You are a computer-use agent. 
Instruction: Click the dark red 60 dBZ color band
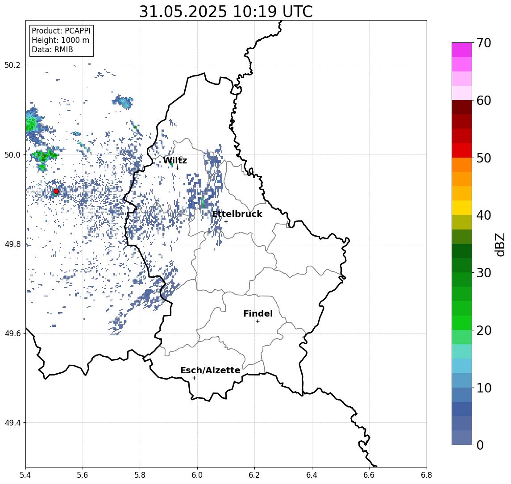pos(462,107)
